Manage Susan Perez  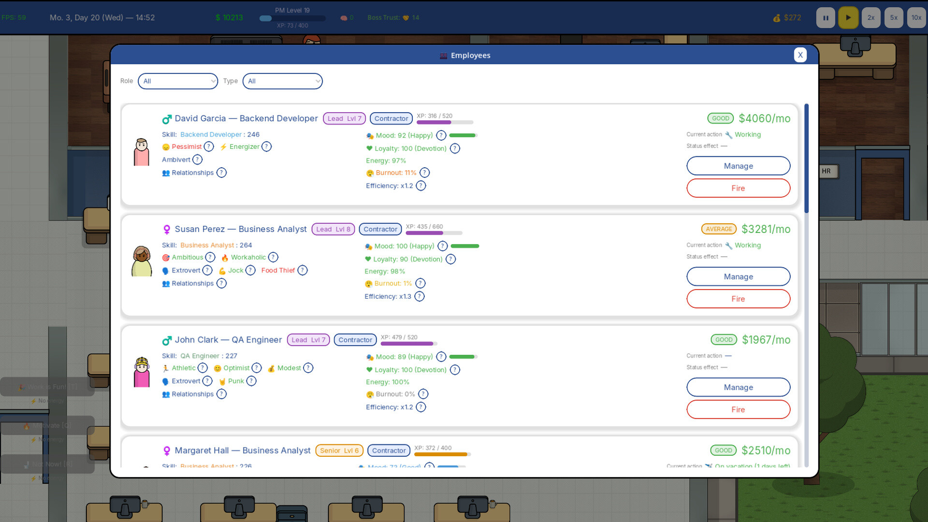tap(738, 276)
